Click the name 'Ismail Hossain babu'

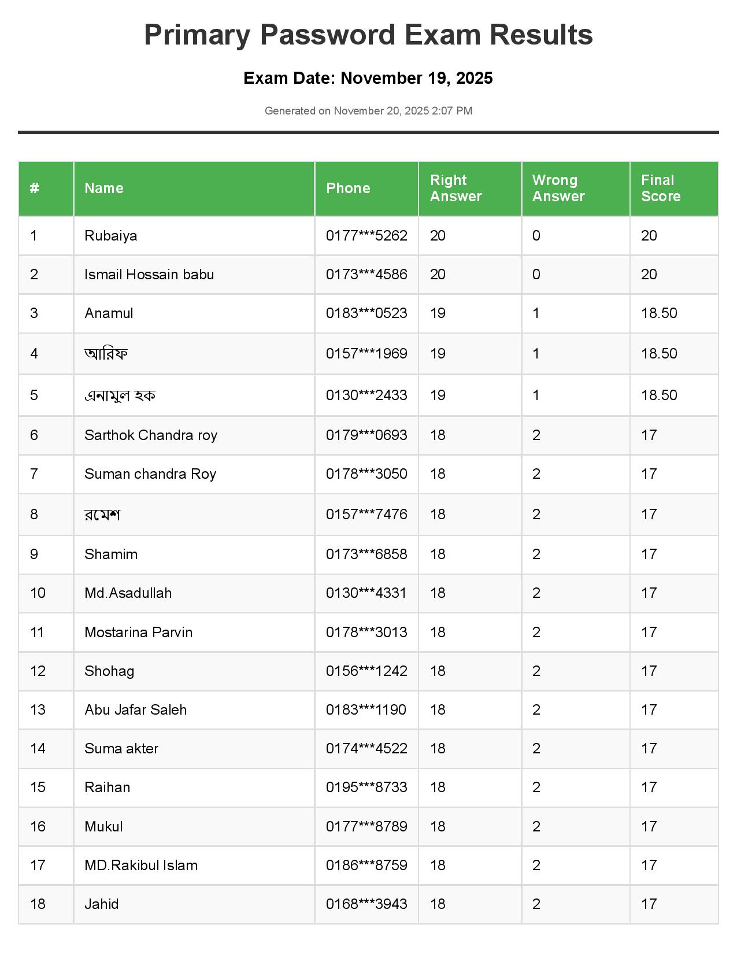tap(149, 275)
